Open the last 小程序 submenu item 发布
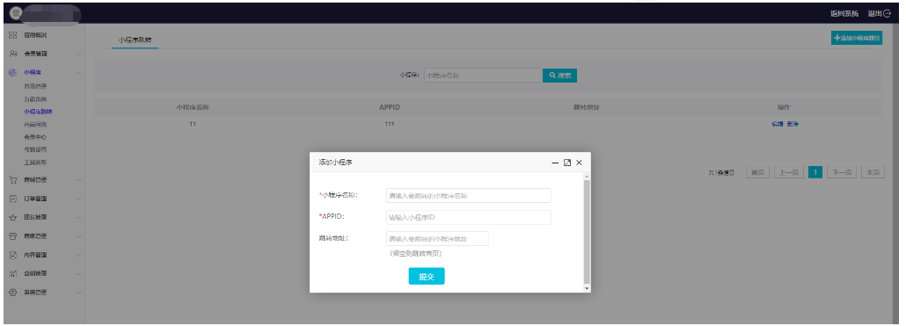The width and height of the screenshot is (906, 326). point(35,163)
